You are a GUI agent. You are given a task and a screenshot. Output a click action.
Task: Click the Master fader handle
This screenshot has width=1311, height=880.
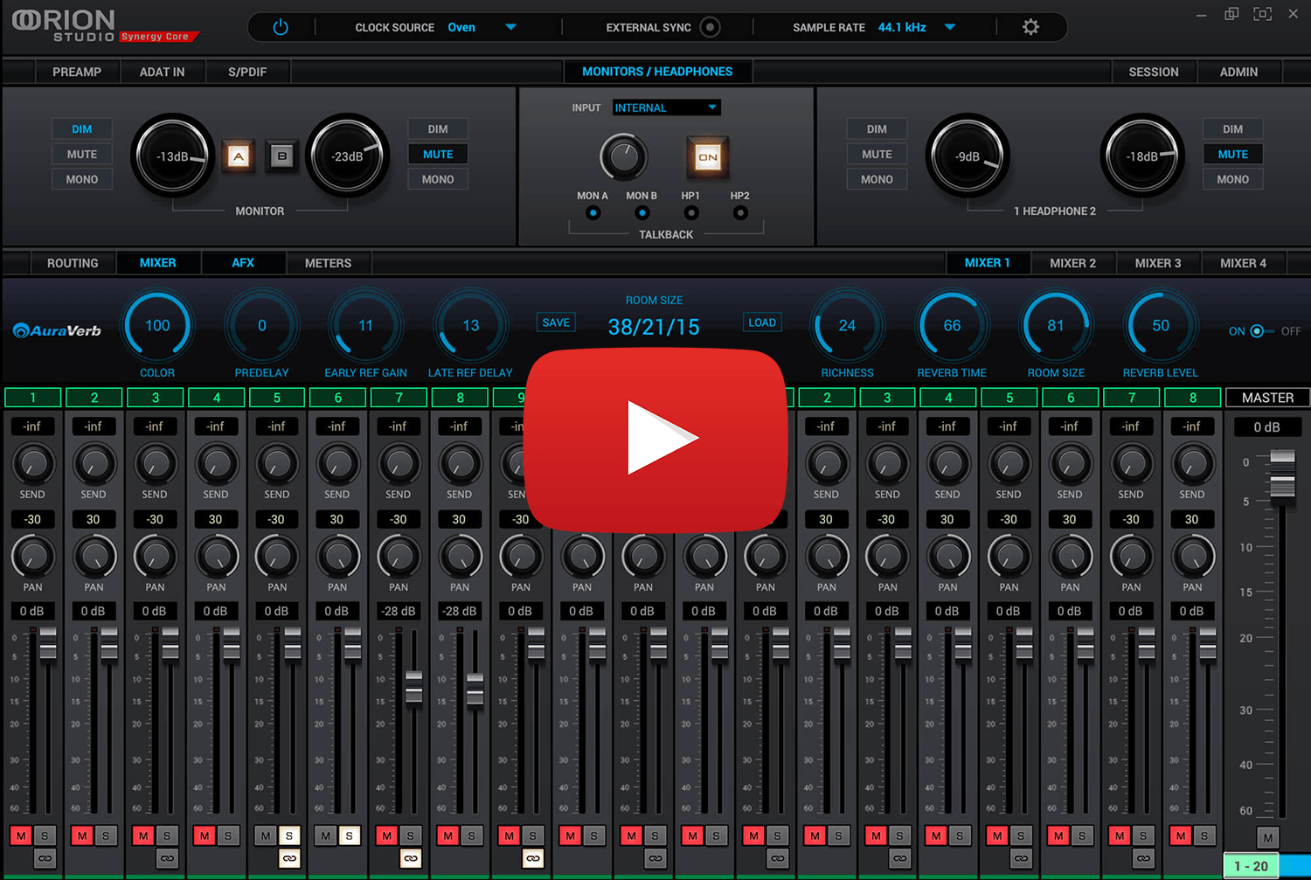pos(1282,473)
